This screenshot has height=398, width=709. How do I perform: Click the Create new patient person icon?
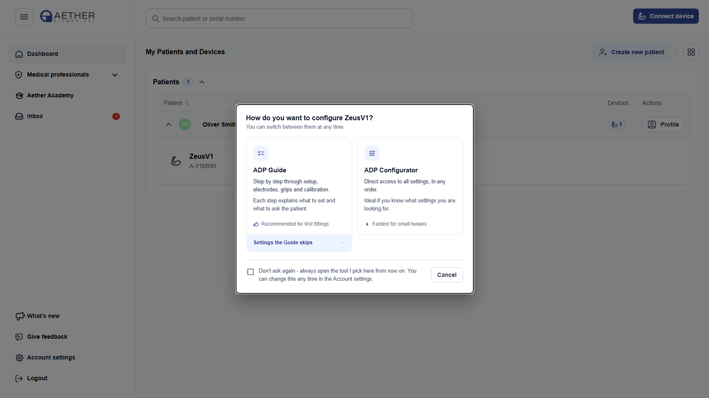[x=603, y=52]
